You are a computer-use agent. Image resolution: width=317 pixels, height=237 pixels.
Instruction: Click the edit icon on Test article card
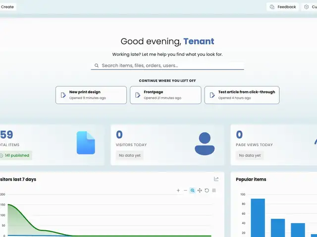(x=212, y=95)
